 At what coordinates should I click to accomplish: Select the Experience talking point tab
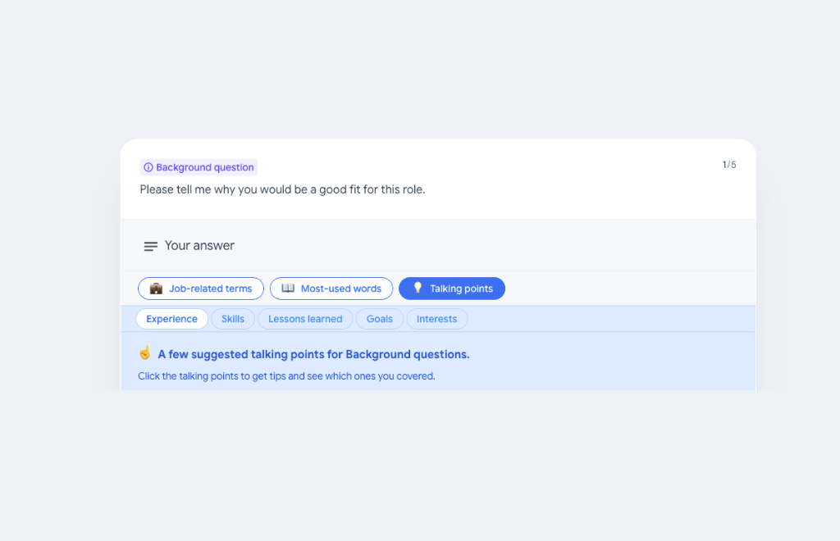pos(171,319)
